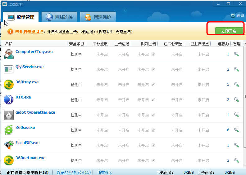Open 360se.exe name link

[x=25, y=128]
